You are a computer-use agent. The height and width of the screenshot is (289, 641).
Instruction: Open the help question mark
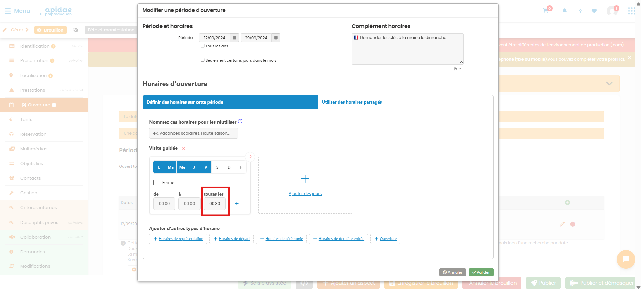[580, 11]
